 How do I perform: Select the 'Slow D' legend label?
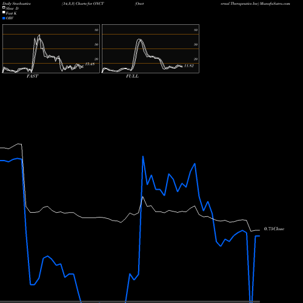pyautogui.click(x=12, y=8)
